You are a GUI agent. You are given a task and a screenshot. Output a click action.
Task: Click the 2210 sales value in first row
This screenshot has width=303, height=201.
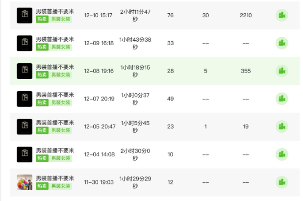tap(246, 15)
